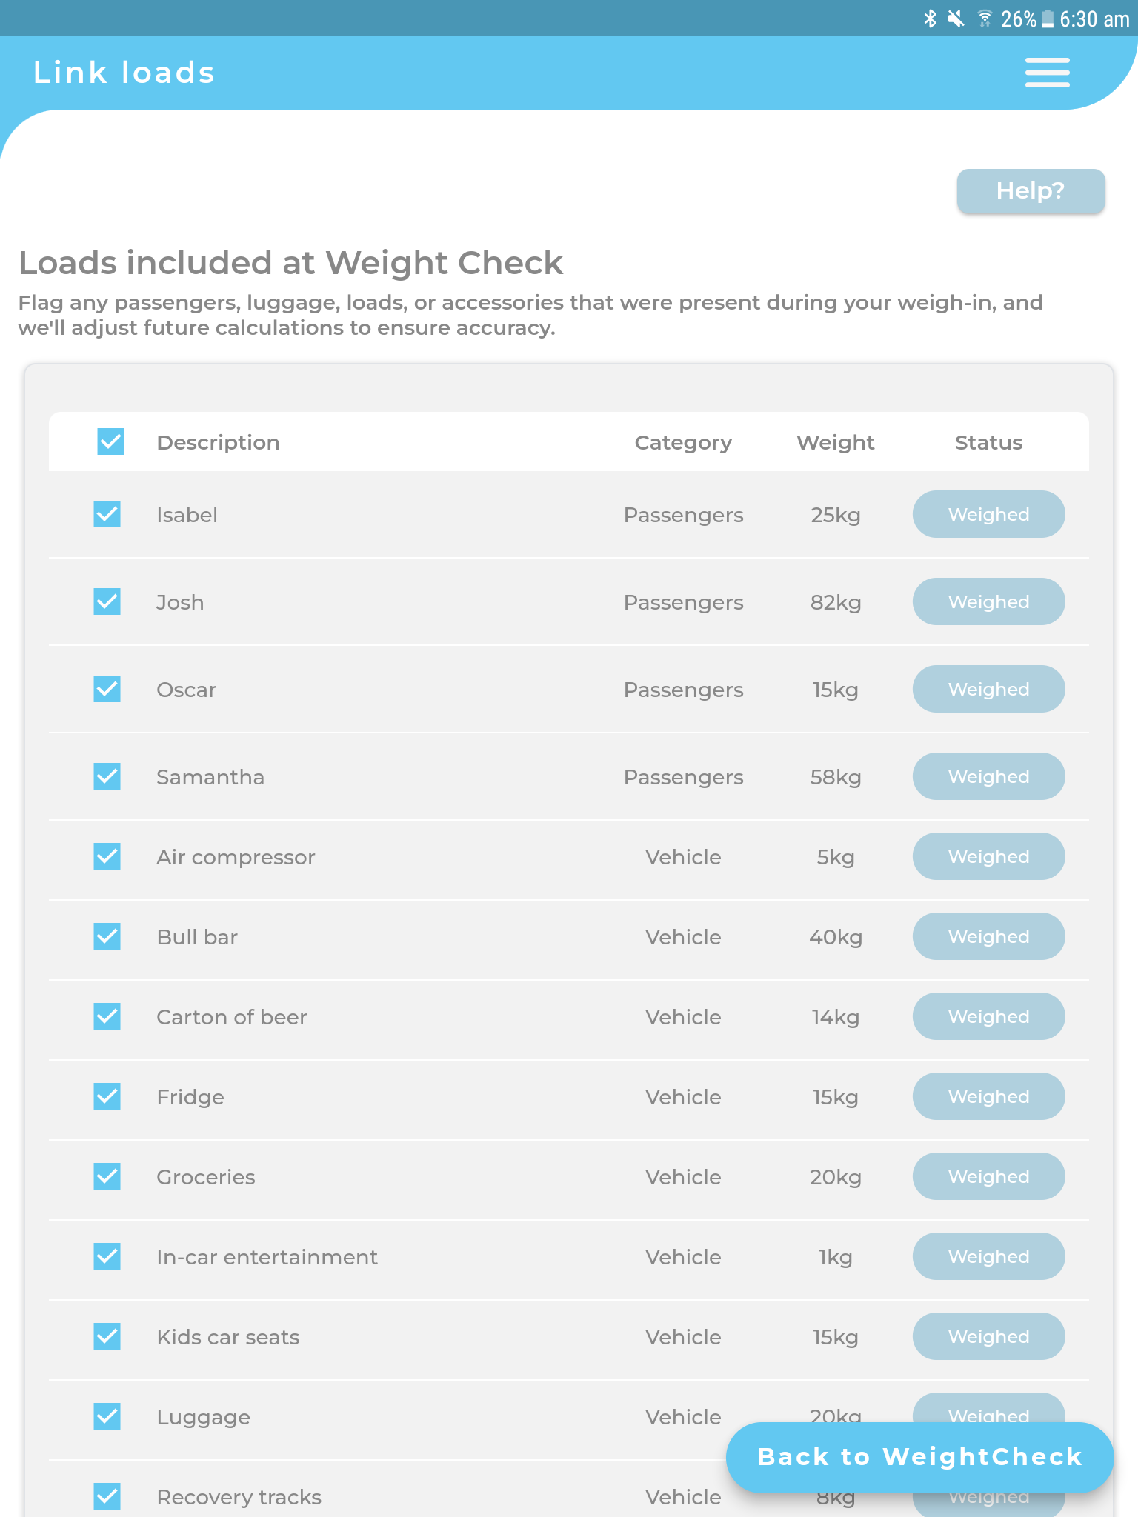Click the Description column header

coord(218,441)
